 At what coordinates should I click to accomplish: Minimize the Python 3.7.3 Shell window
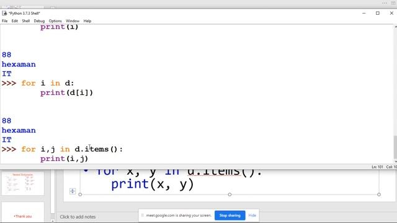tap(364, 13)
